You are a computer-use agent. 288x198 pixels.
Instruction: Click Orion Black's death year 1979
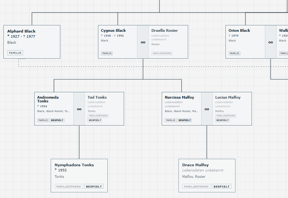(234, 35)
